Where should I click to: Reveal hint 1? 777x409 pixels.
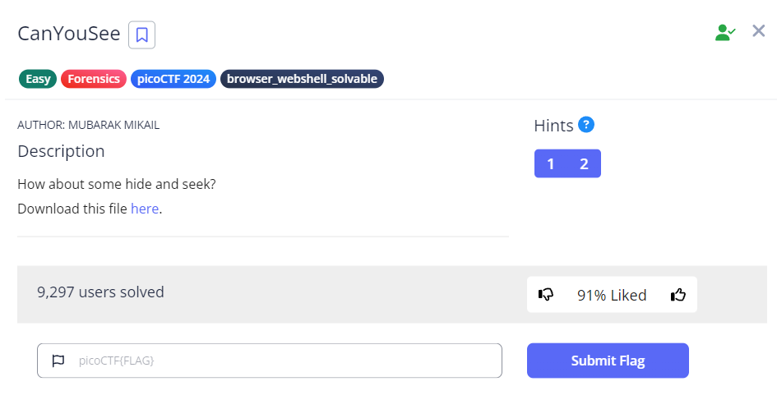click(551, 163)
